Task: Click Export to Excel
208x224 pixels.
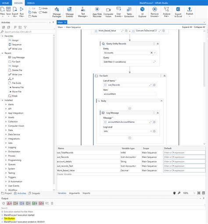Action: (178, 12)
